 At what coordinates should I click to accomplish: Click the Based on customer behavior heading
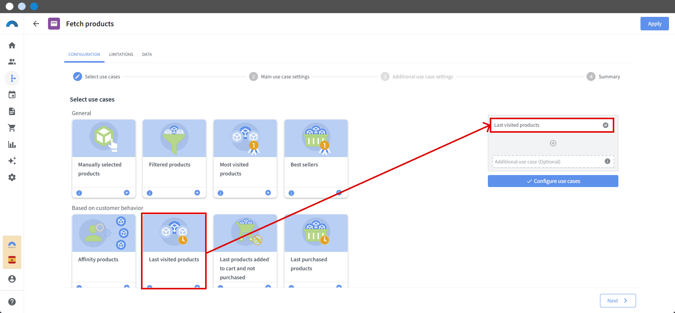(x=108, y=208)
